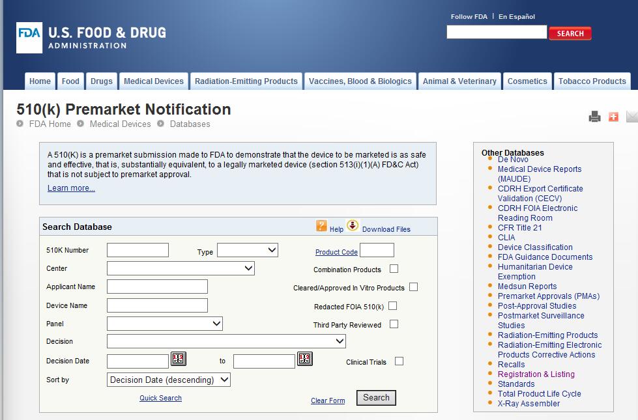Click the Decision Date end field
This screenshot has width=638, height=420.
[x=264, y=361]
